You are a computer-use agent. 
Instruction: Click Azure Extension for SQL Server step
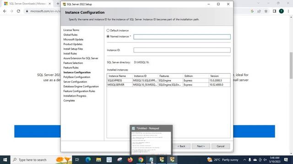(x=81, y=58)
